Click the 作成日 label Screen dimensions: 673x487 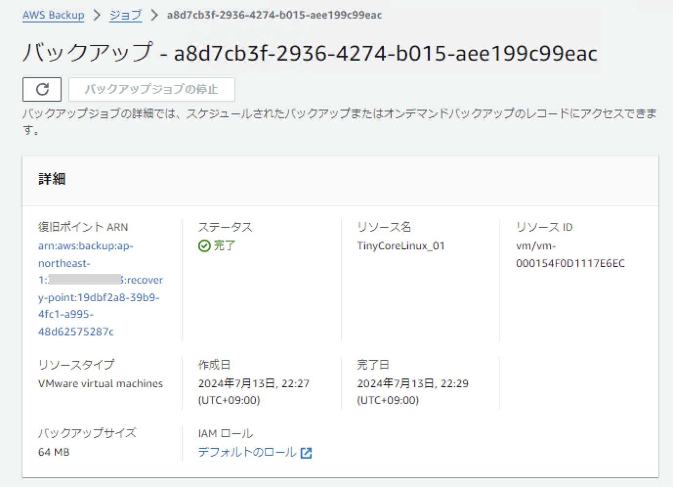pyautogui.click(x=214, y=364)
